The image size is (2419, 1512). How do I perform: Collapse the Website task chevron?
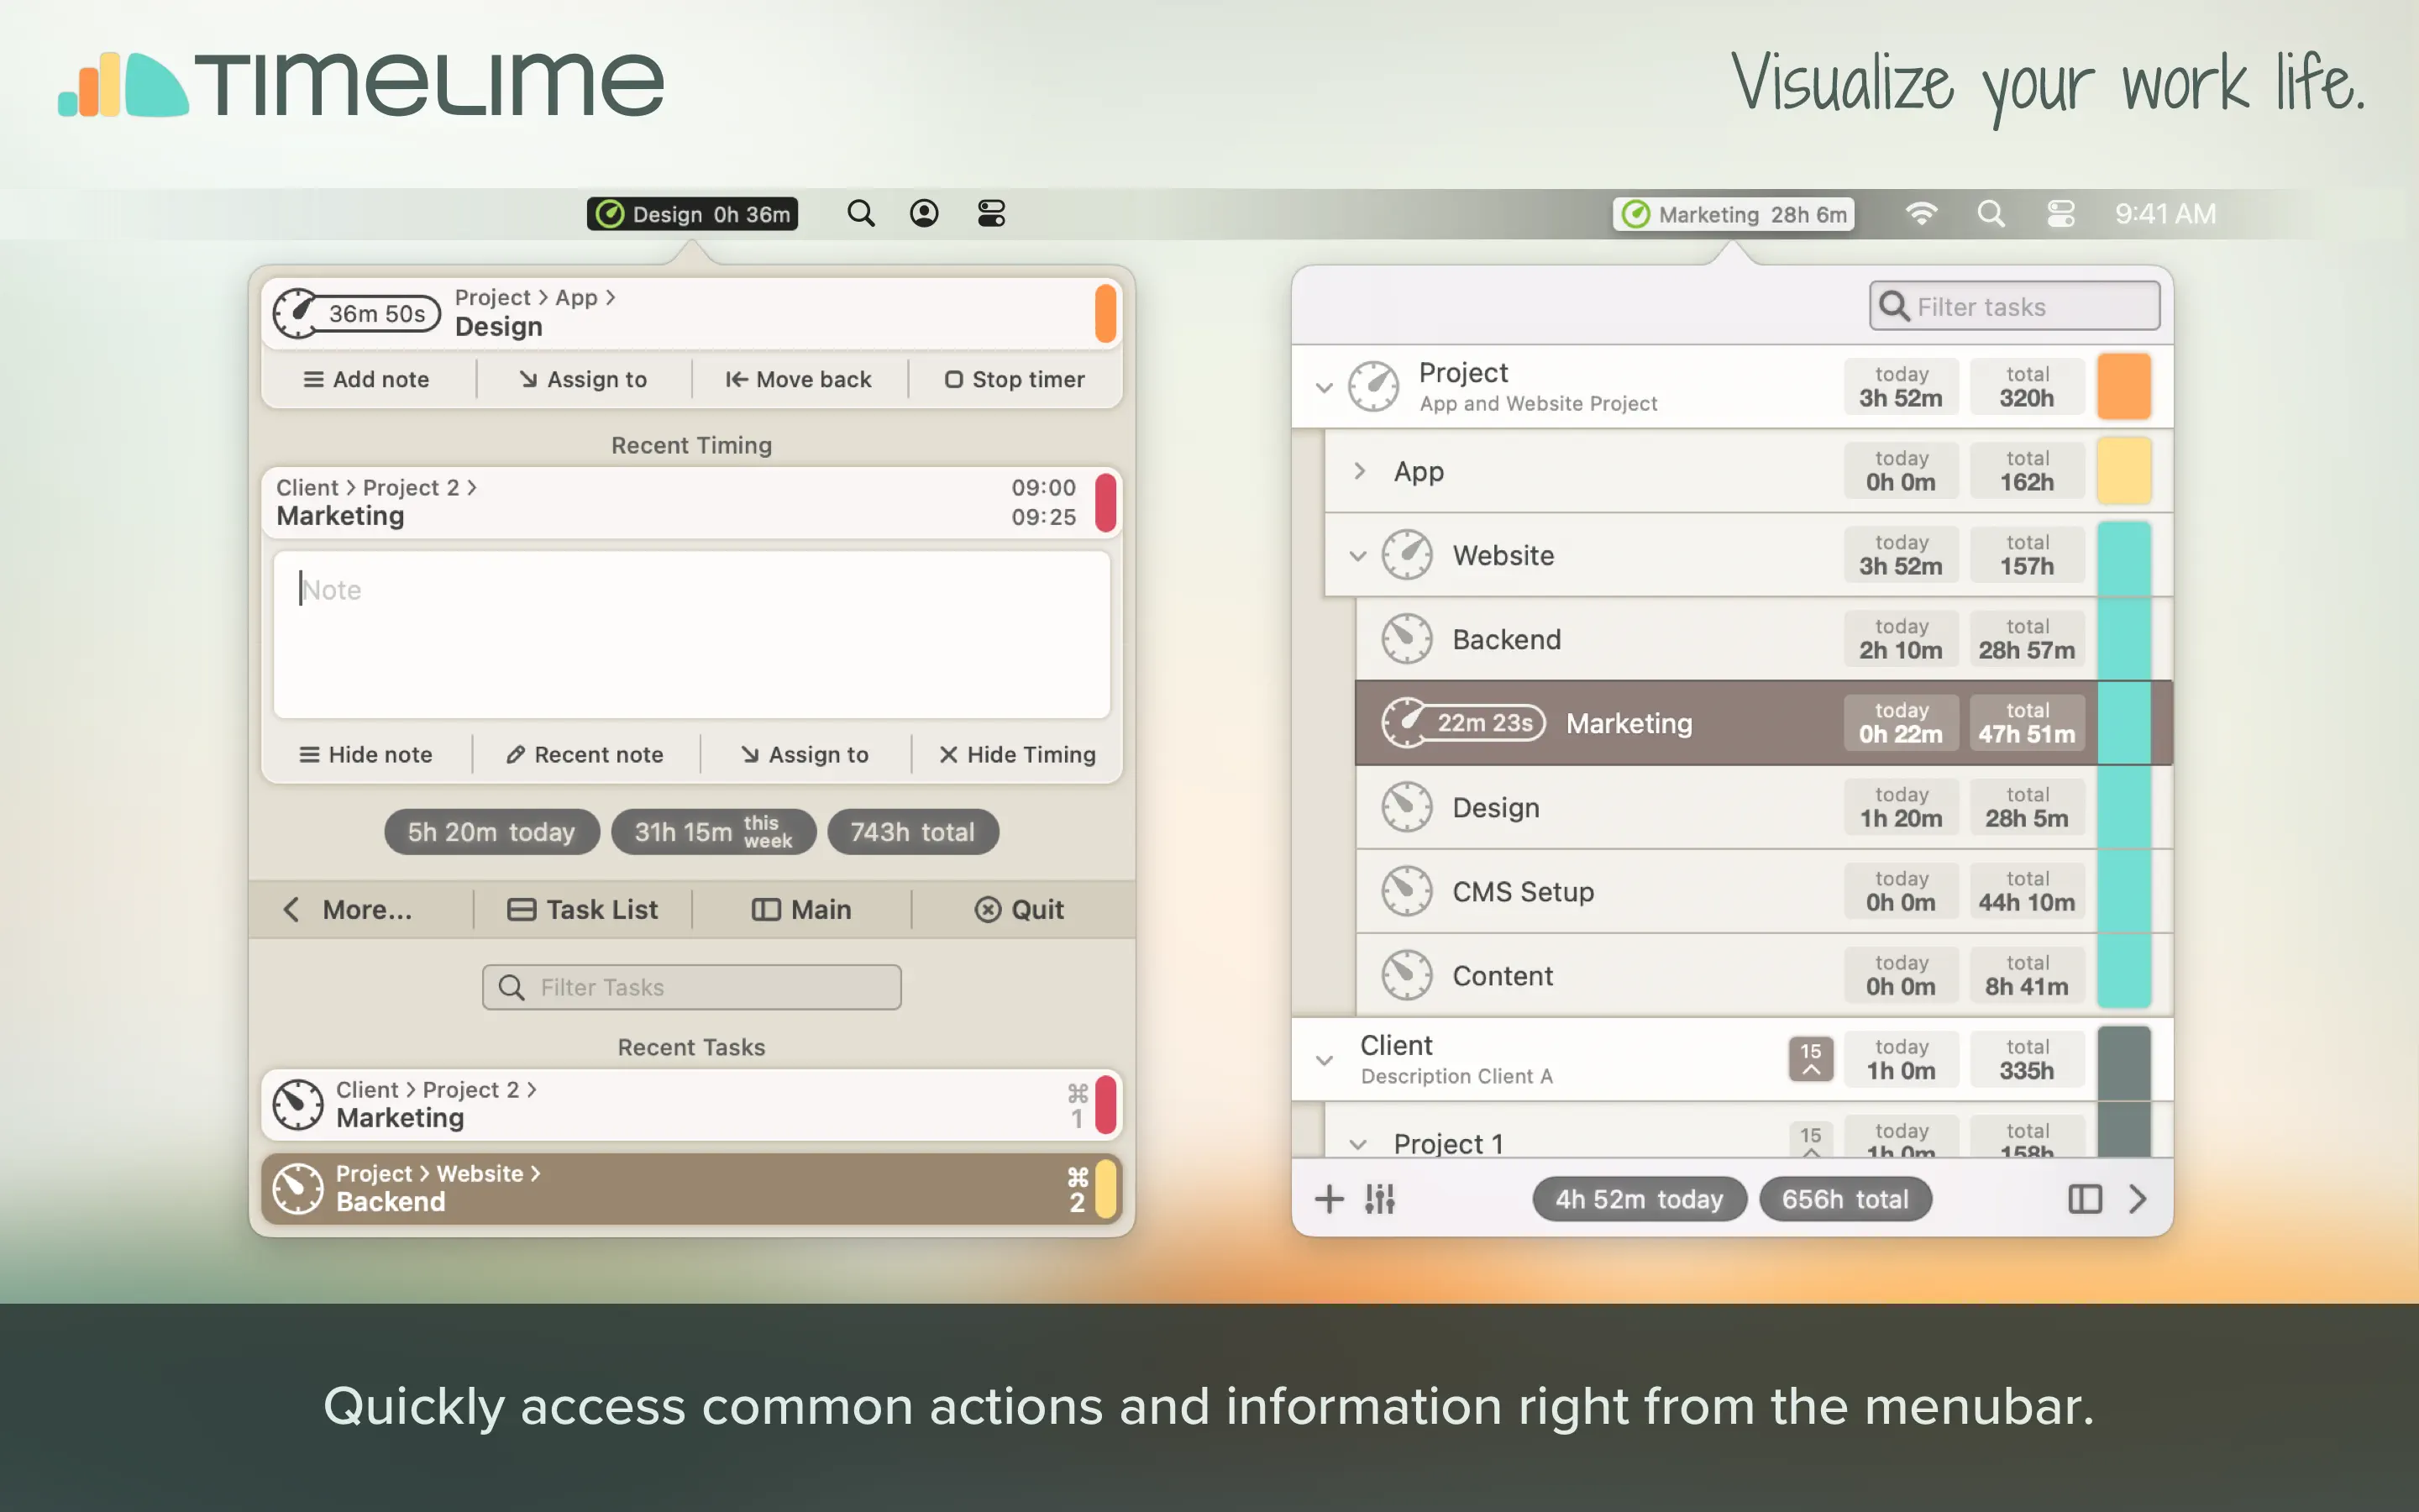point(1357,555)
